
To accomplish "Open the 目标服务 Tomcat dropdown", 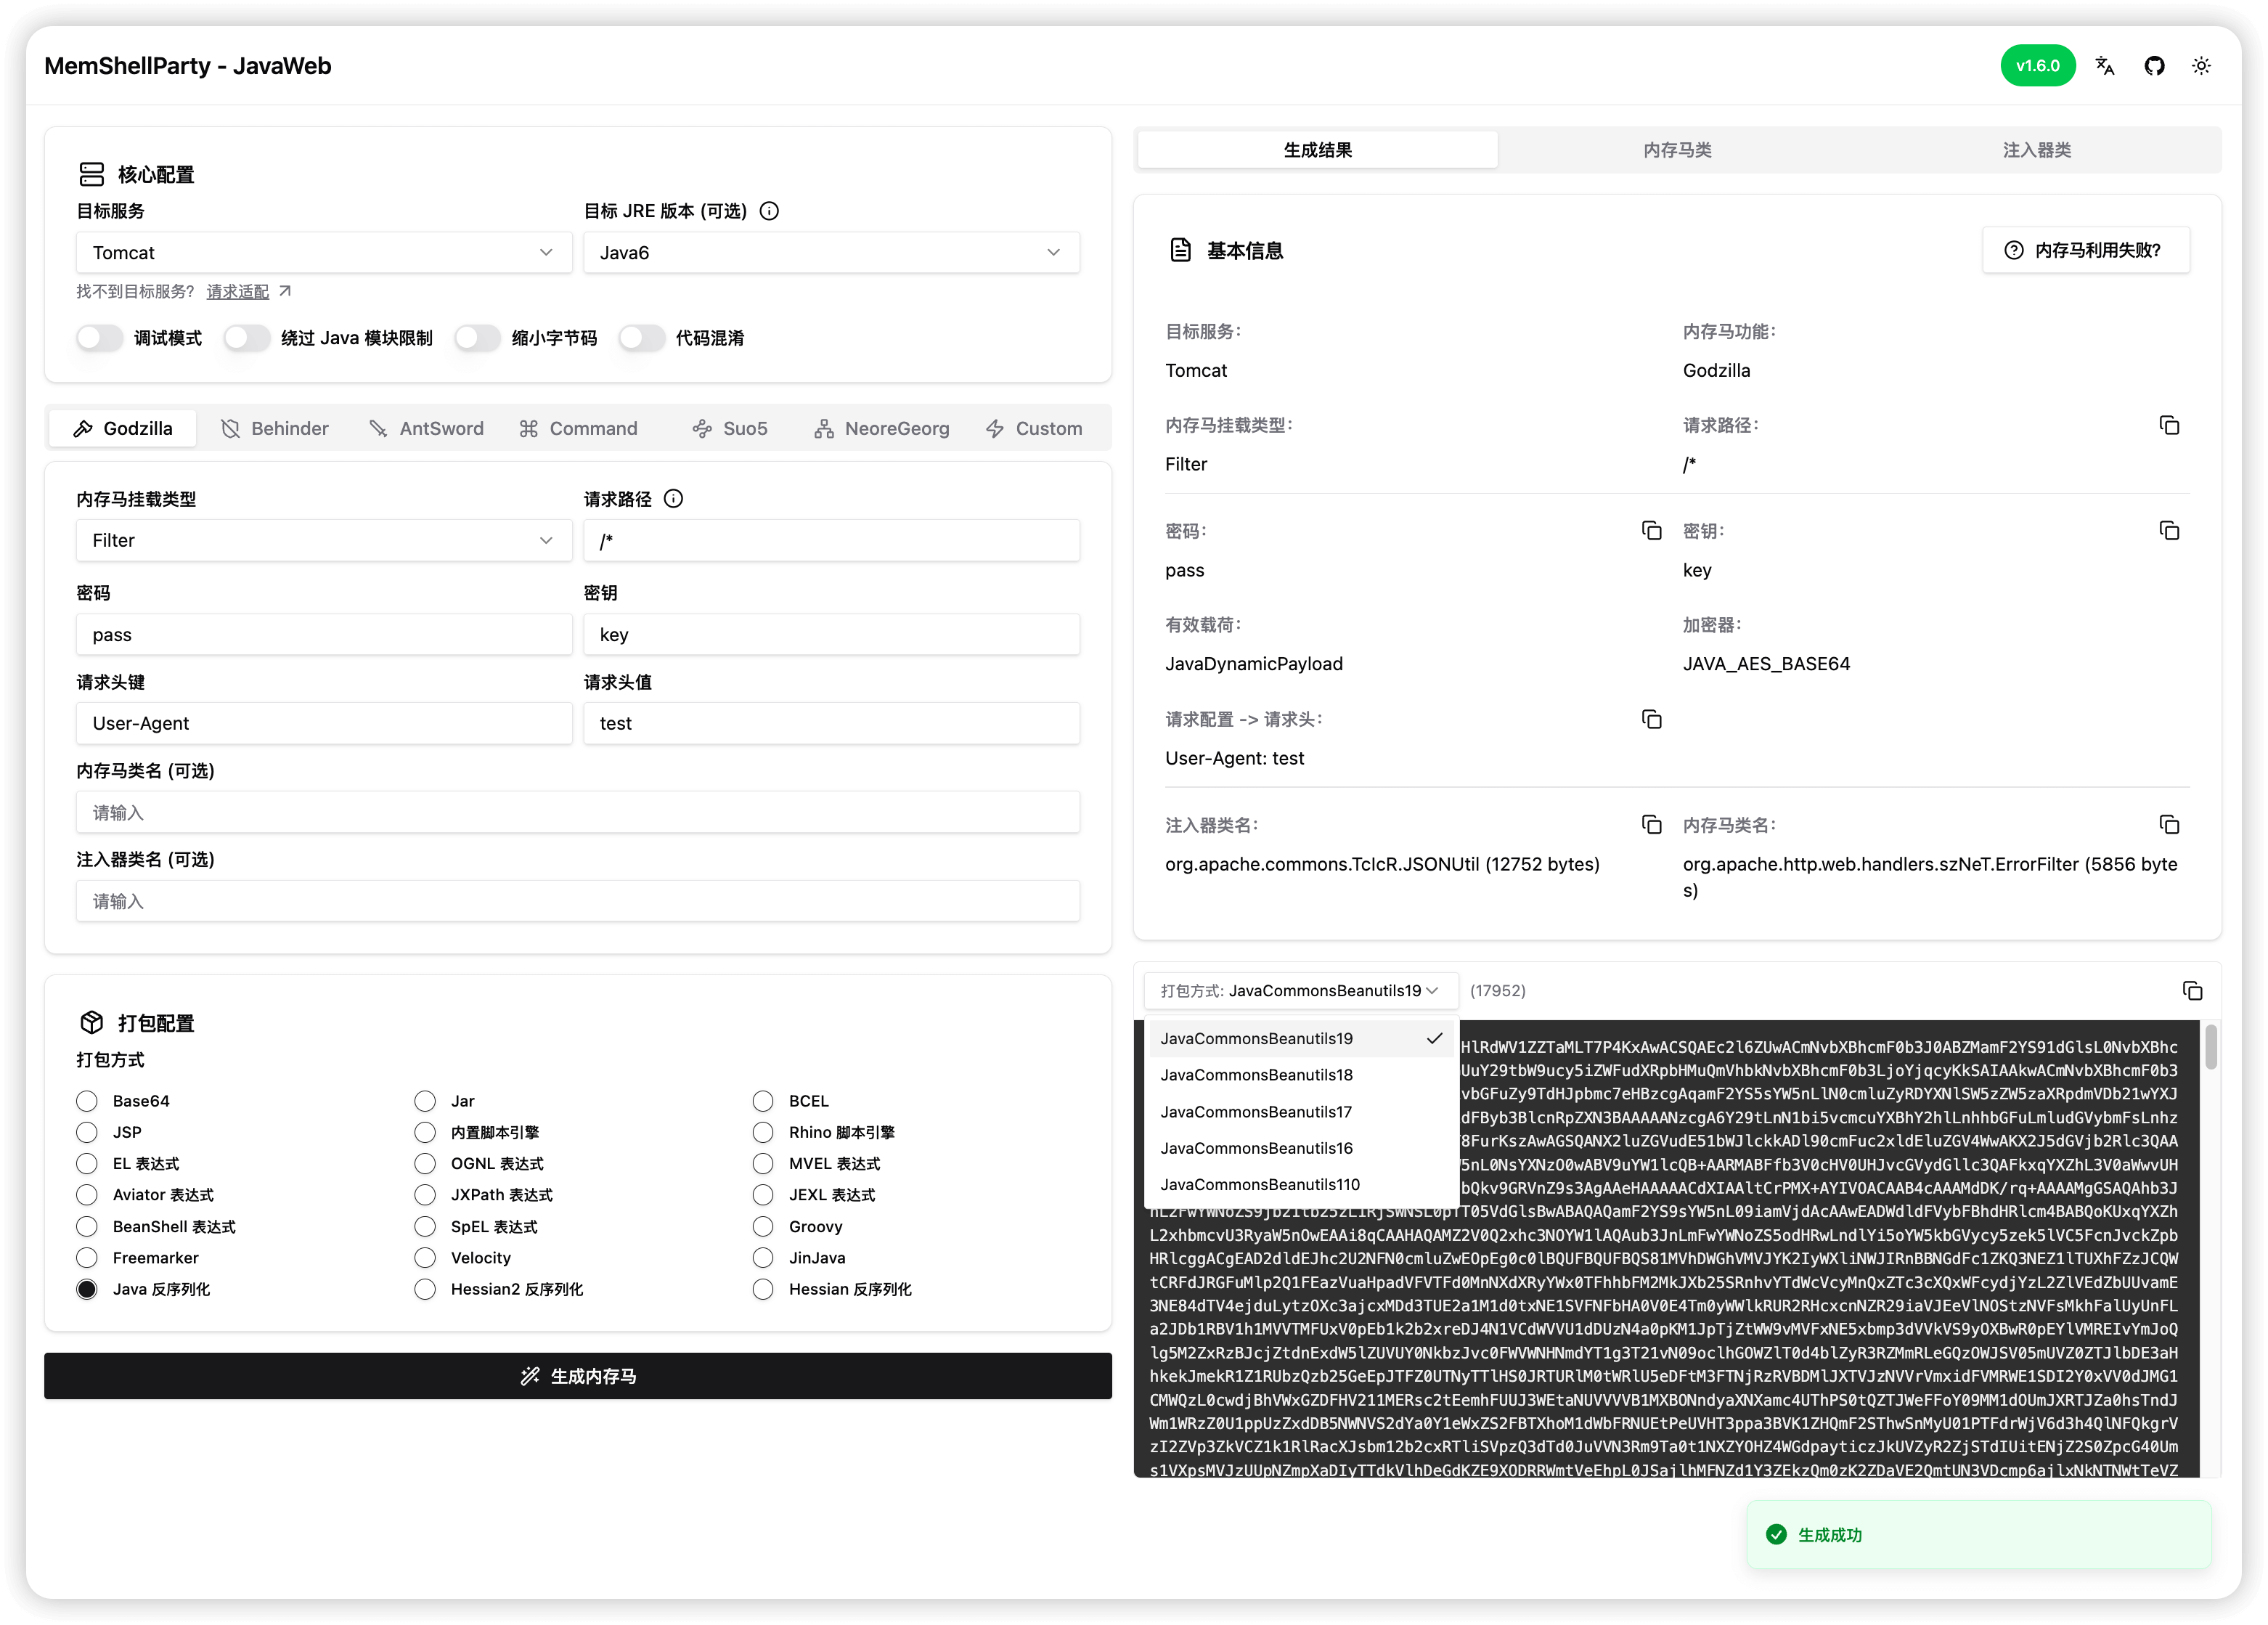I will click(324, 253).
